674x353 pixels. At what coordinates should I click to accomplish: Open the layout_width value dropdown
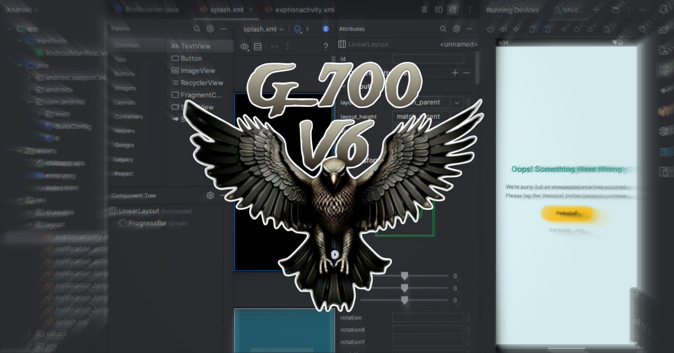click(456, 102)
